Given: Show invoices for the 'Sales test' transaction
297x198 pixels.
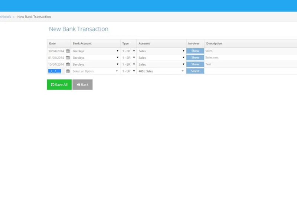Looking at the screenshot, I should click(195, 58).
